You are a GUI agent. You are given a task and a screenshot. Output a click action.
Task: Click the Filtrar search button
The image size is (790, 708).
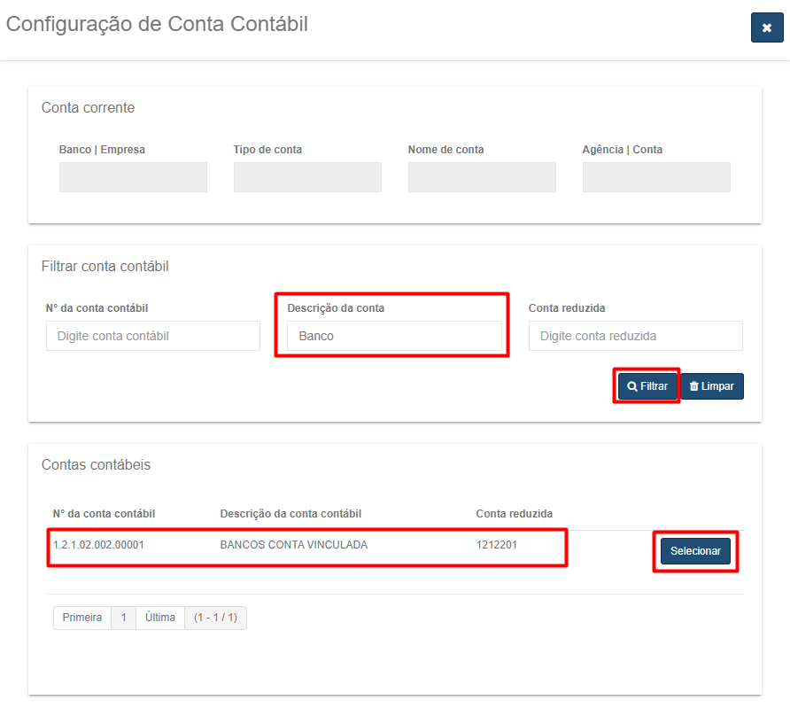click(647, 386)
